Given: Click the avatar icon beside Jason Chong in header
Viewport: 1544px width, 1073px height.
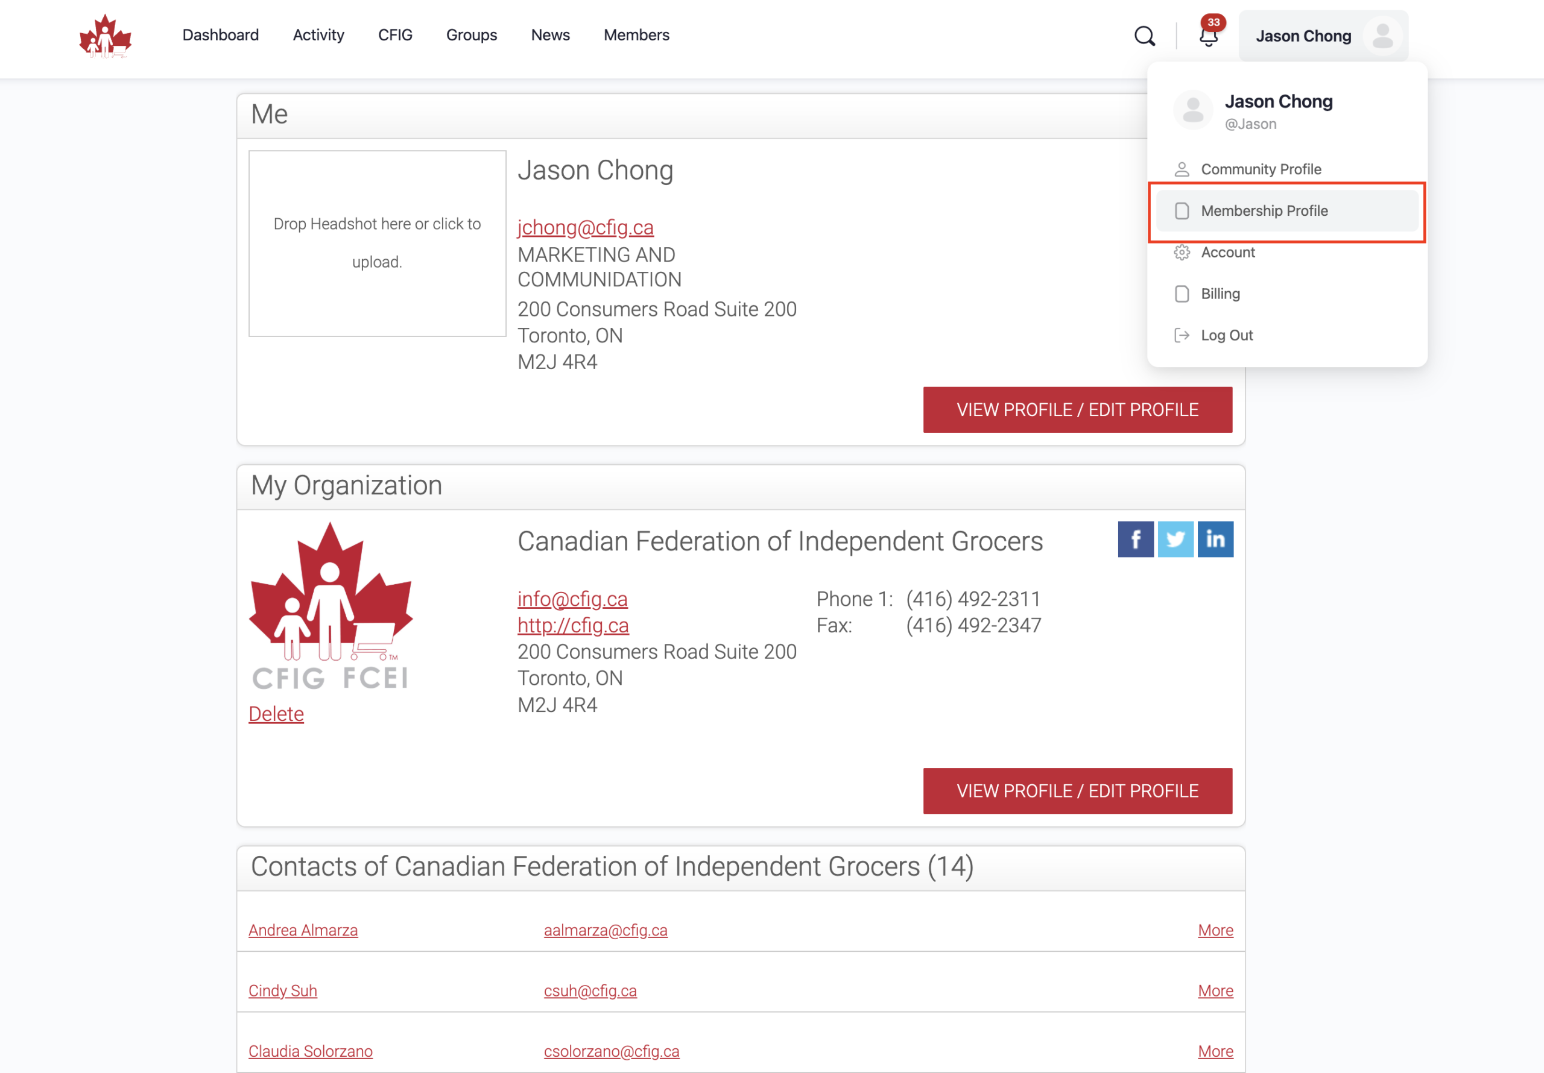Looking at the screenshot, I should pos(1382,36).
